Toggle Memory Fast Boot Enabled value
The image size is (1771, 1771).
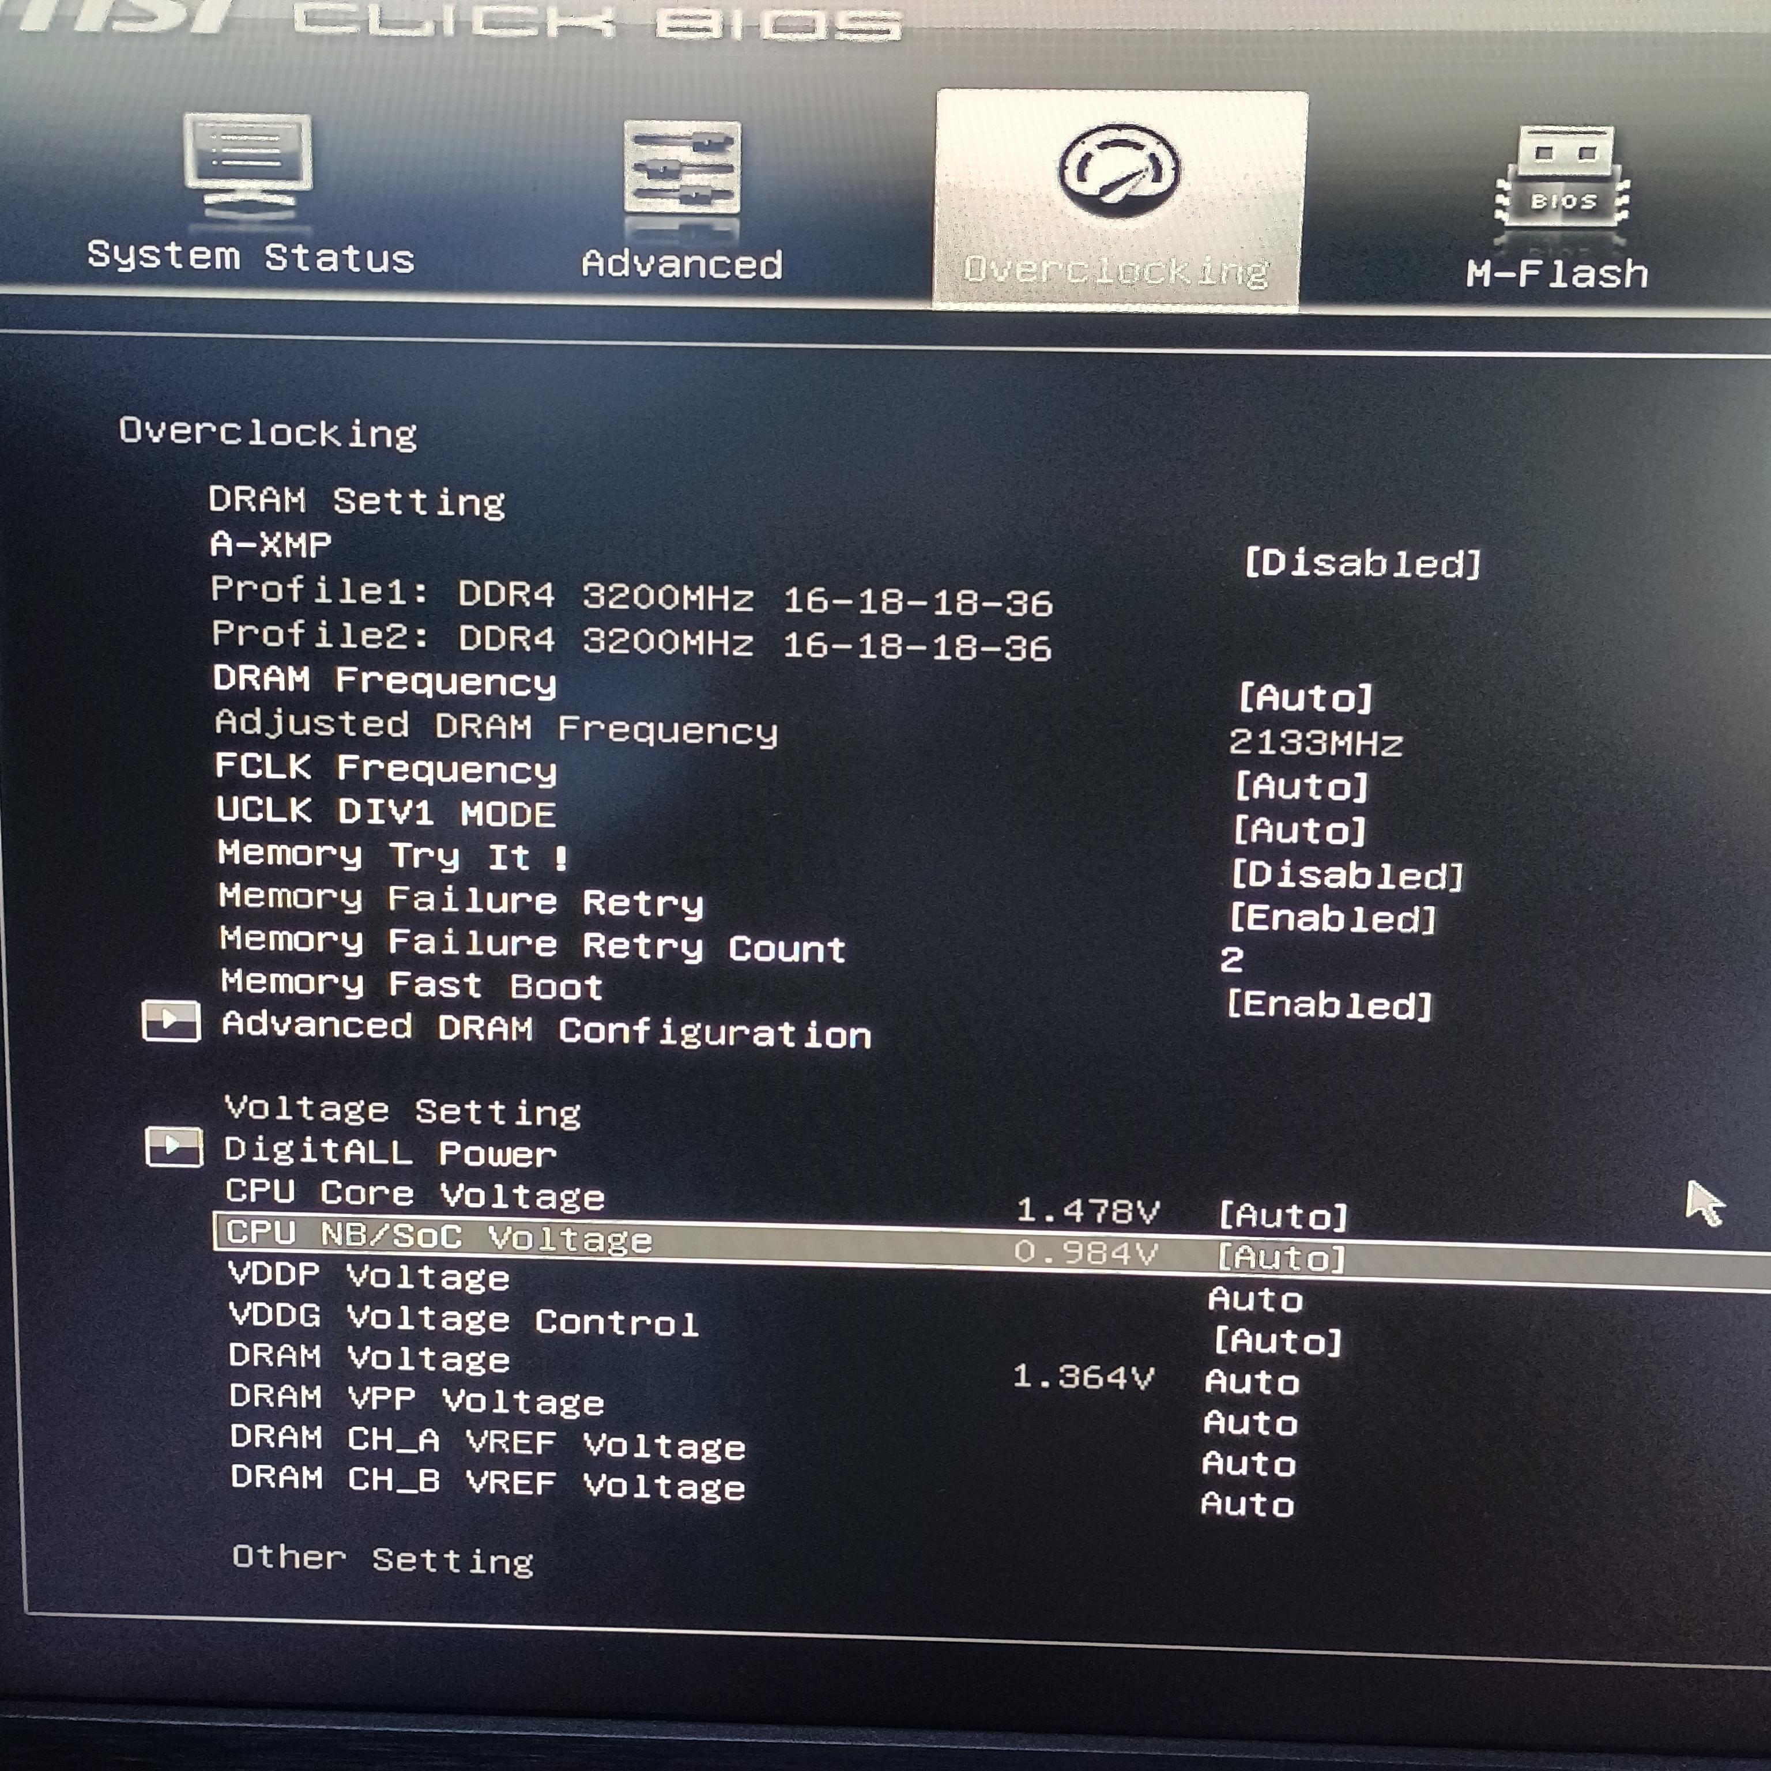coord(1329,1005)
